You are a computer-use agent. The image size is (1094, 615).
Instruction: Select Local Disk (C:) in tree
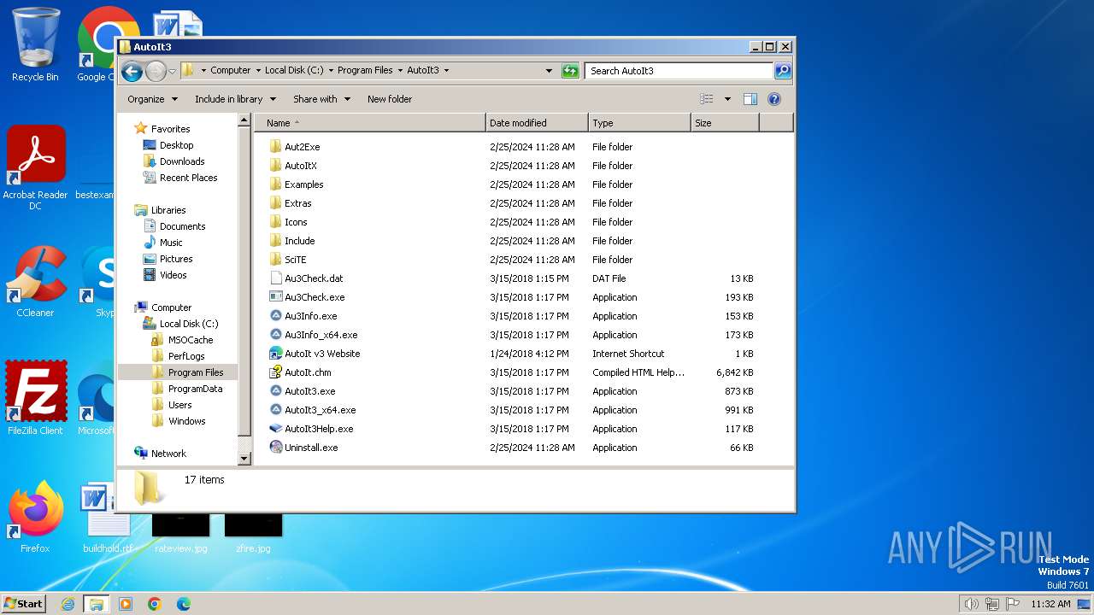tap(189, 324)
